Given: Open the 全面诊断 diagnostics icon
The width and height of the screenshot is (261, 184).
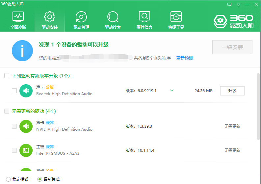Looking at the screenshot, I should coord(18,17).
